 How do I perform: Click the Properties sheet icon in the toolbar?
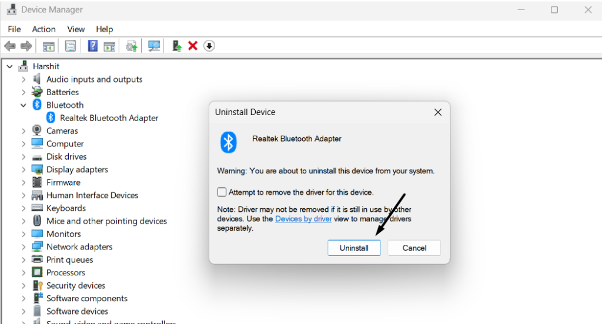71,46
